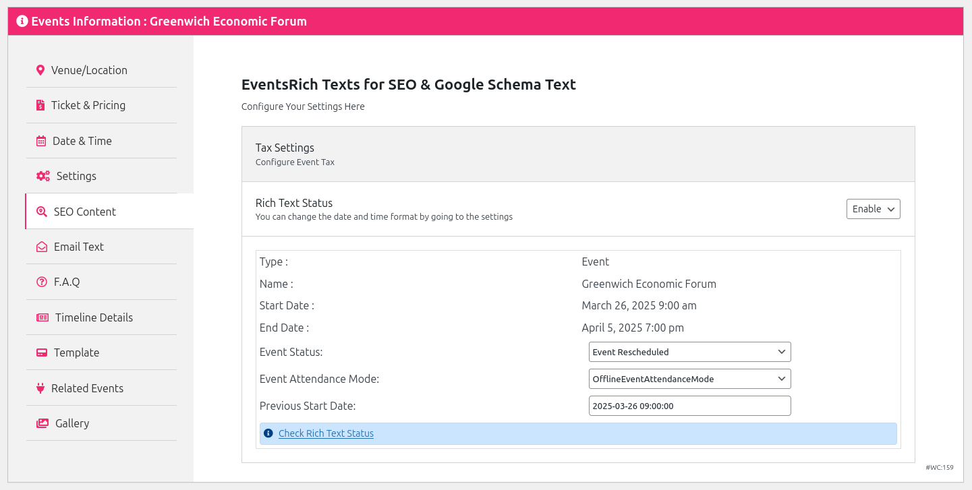Open the Rich Text Status Enable dropdown

(873, 209)
